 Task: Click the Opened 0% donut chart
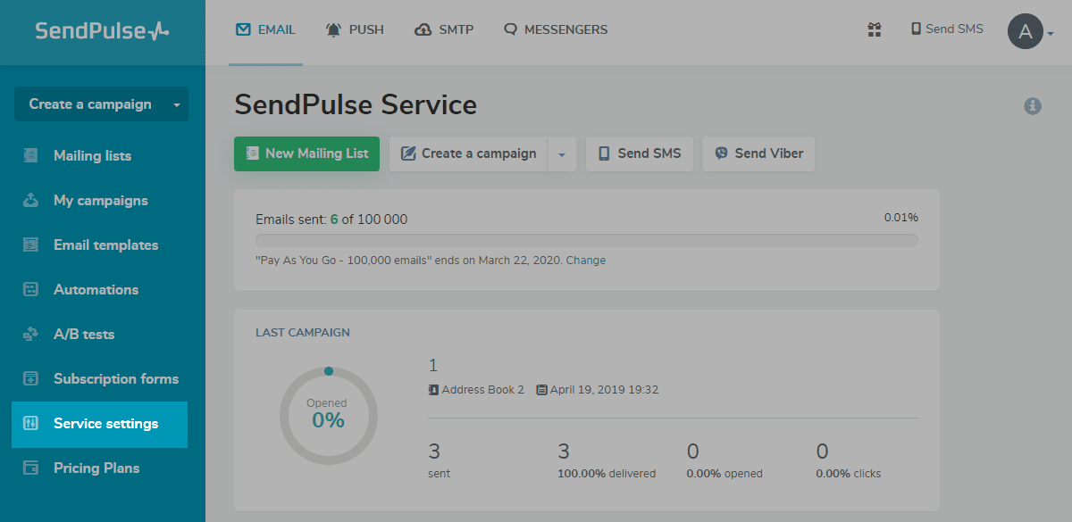(328, 415)
